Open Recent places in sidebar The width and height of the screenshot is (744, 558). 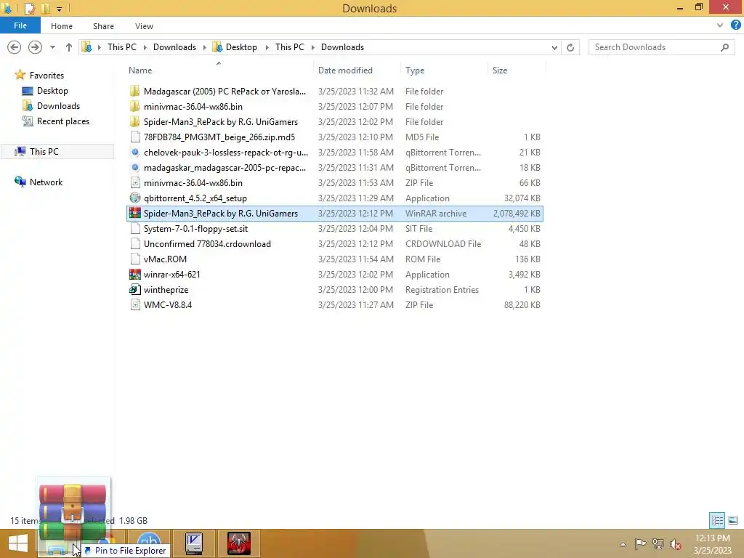pos(62,121)
